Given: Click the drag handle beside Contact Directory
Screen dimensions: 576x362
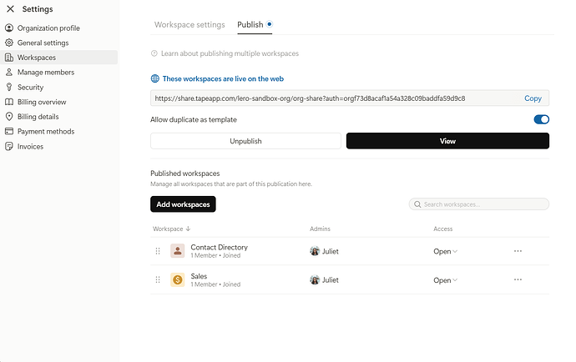Looking at the screenshot, I should click(x=158, y=251).
